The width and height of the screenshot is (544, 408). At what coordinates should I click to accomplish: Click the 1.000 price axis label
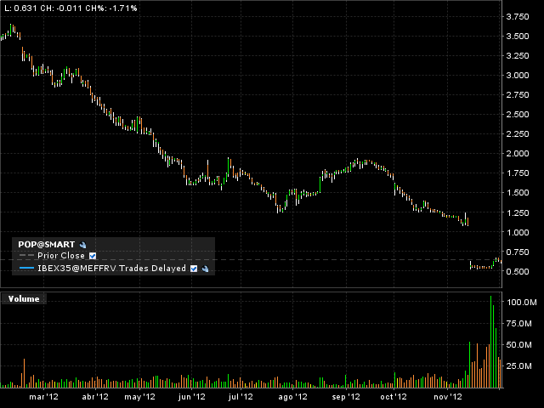518,232
